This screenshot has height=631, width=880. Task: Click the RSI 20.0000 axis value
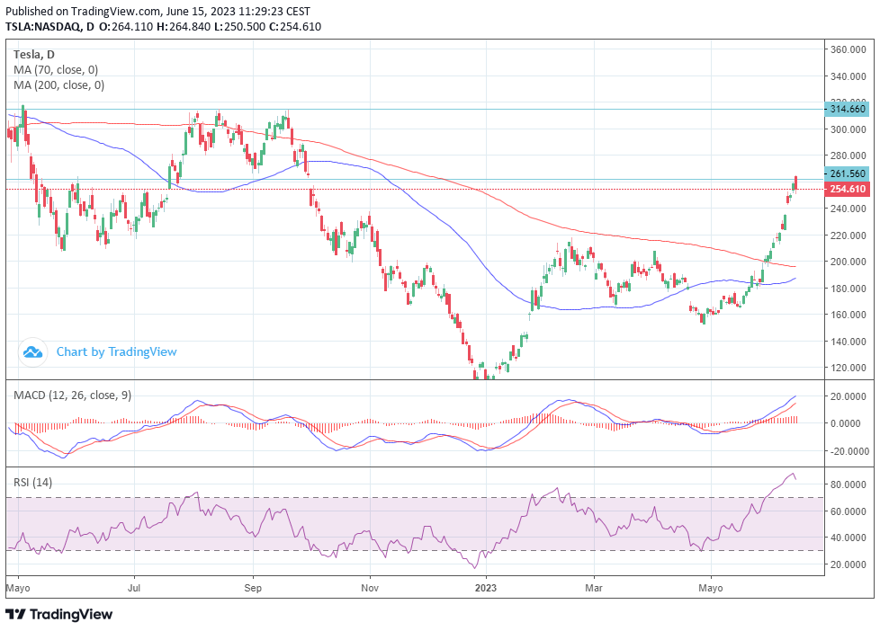(x=848, y=564)
